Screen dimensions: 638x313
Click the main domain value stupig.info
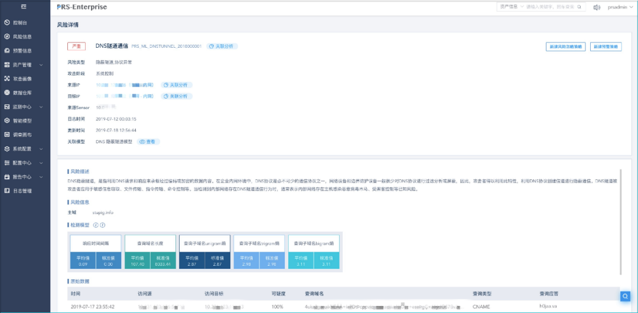coord(103,213)
